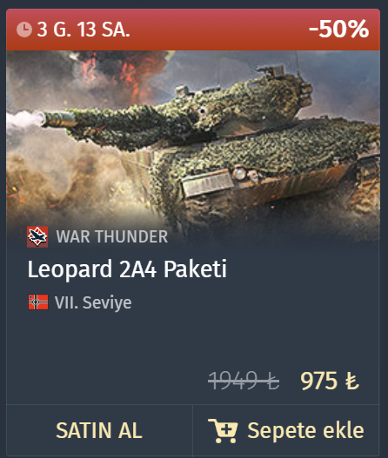Select the WAR THUNDER game label
Screen dimensions: 388x458
click(112, 236)
